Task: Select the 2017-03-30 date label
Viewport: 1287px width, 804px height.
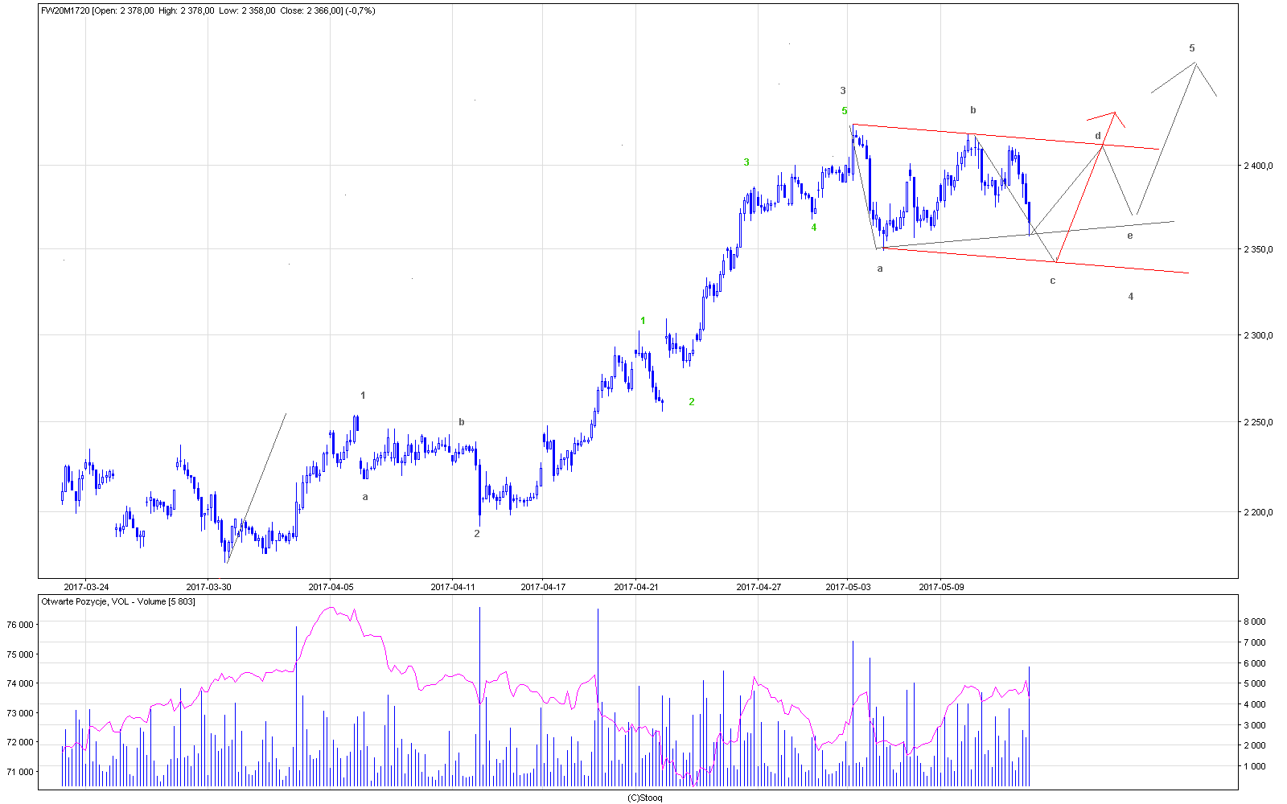Action: point(208,587)
